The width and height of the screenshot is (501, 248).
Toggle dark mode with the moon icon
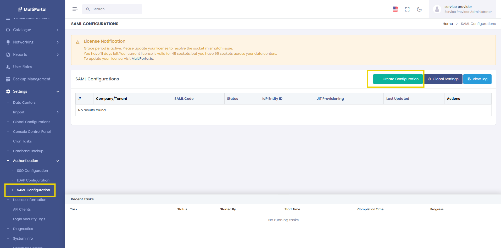click(419, 9)
